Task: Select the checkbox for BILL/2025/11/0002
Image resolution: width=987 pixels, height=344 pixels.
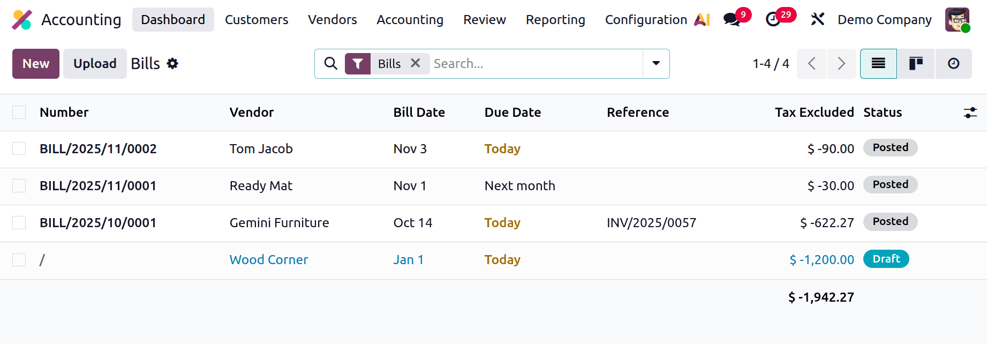Action: (x=19, y=148)
